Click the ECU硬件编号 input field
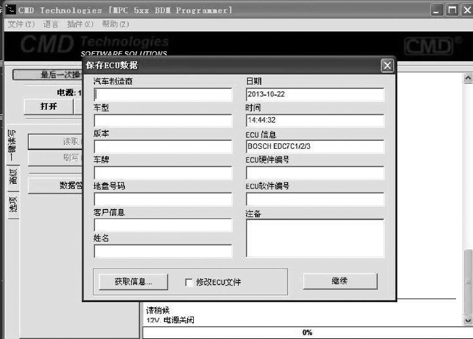473x339 pixels. pos(315,173)
